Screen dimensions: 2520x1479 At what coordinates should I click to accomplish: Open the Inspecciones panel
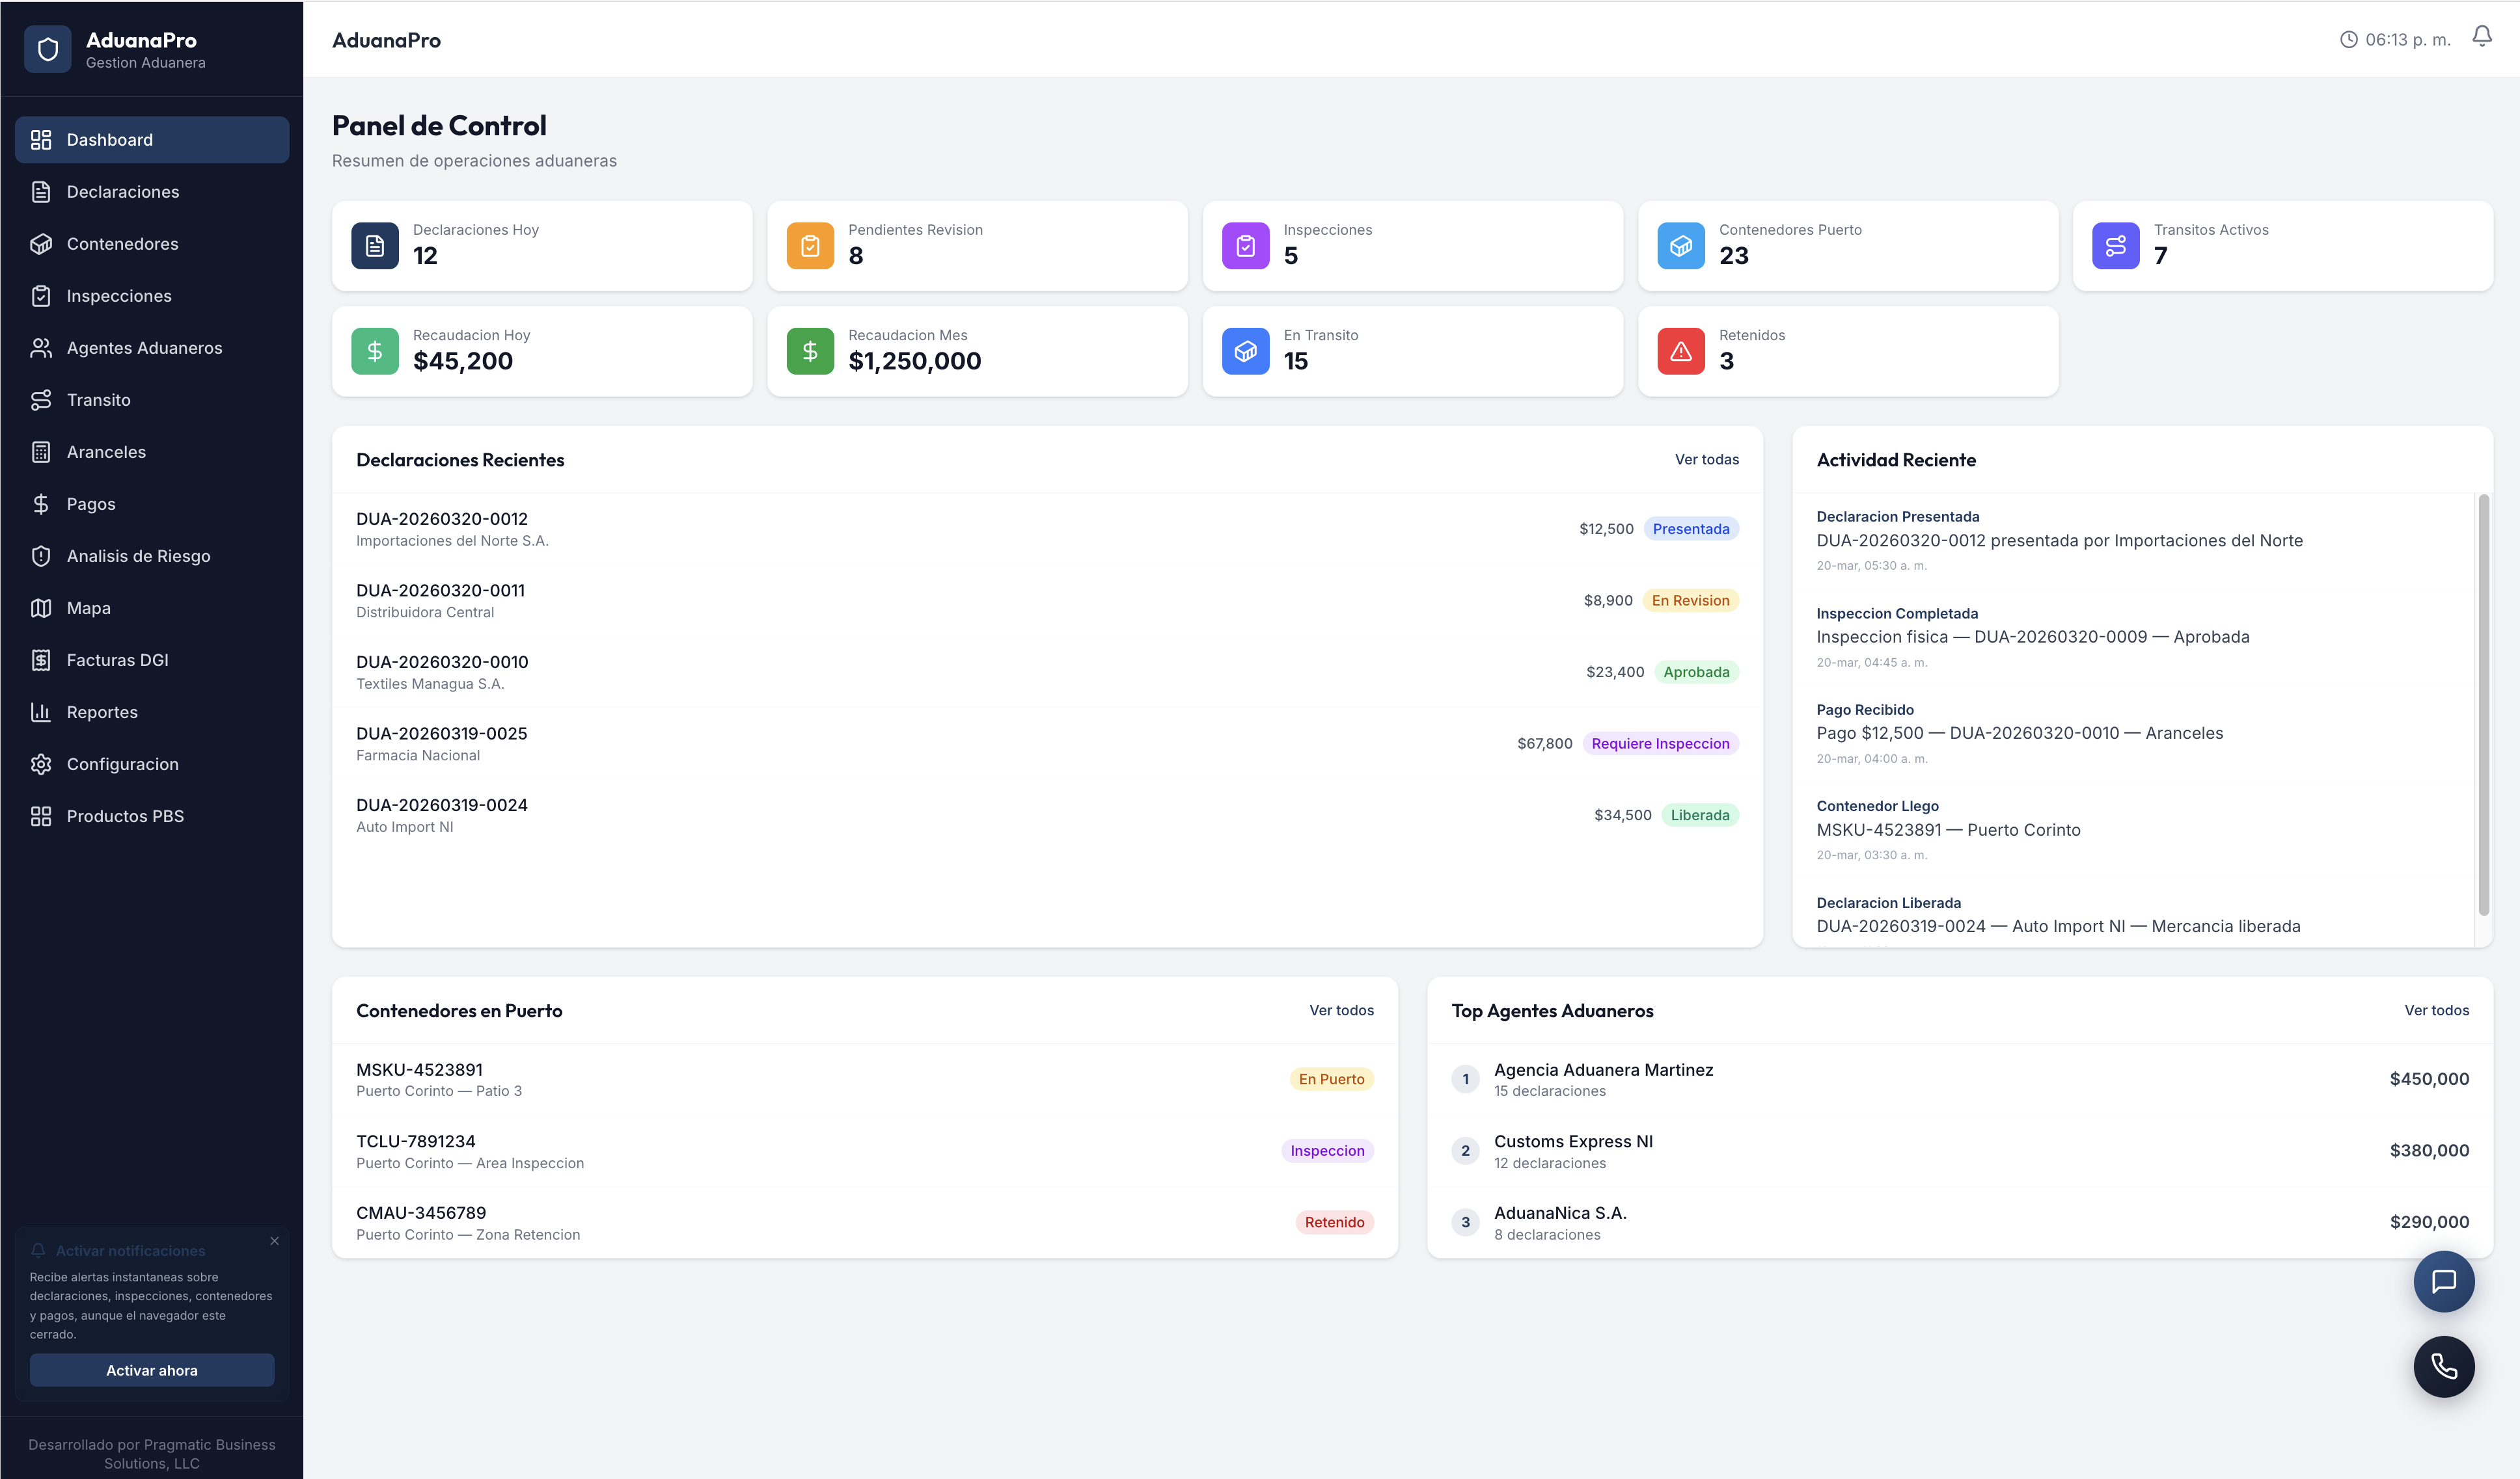coord(119,296)
